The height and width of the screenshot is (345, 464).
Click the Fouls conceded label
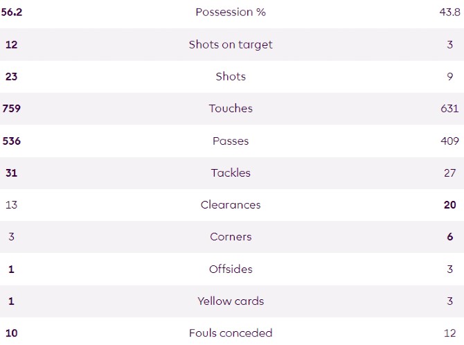pyautogui.click(x=231, y=333)
